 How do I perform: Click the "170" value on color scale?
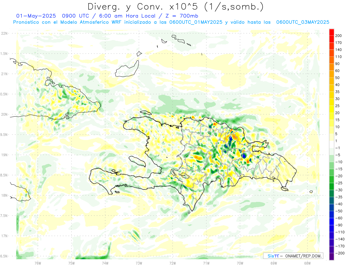[x=338, y=43]
